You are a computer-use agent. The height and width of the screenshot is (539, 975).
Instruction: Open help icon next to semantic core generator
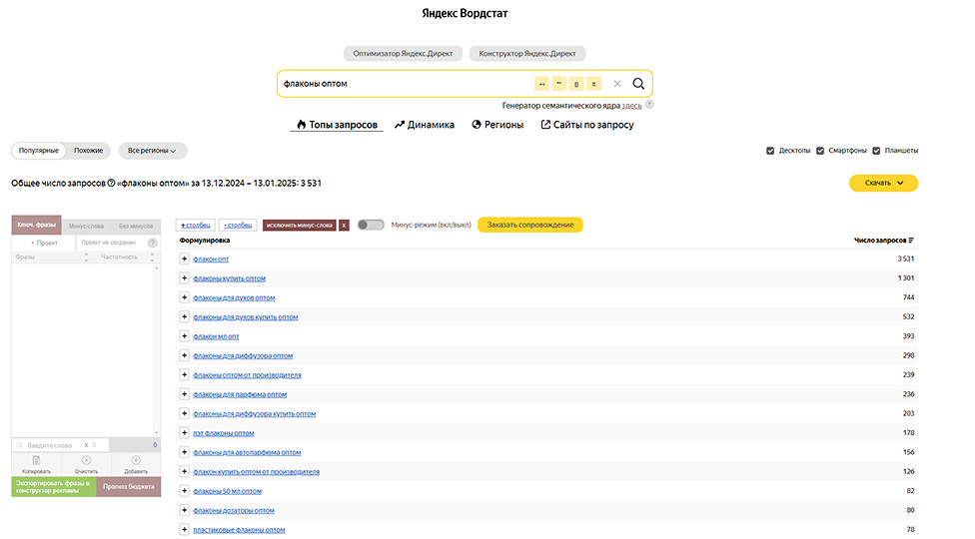649,105
